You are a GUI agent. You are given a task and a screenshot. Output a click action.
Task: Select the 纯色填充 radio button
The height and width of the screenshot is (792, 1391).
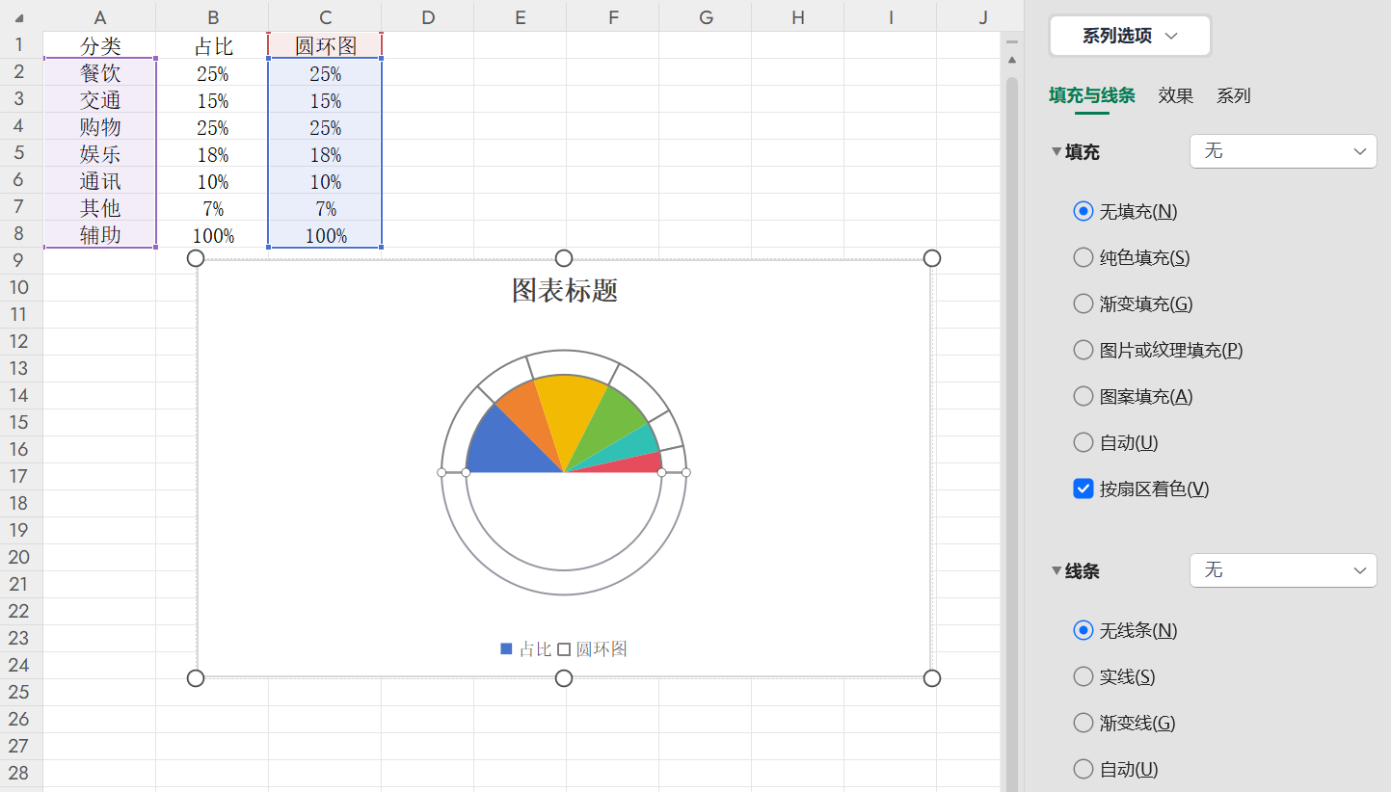coord(1083,257)
